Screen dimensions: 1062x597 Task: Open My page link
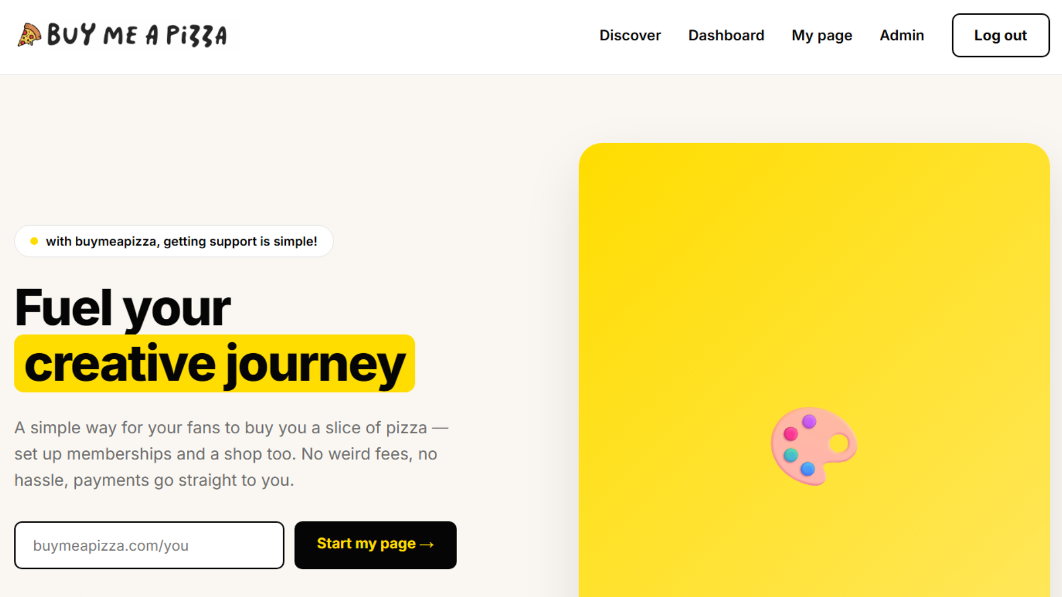822,35
